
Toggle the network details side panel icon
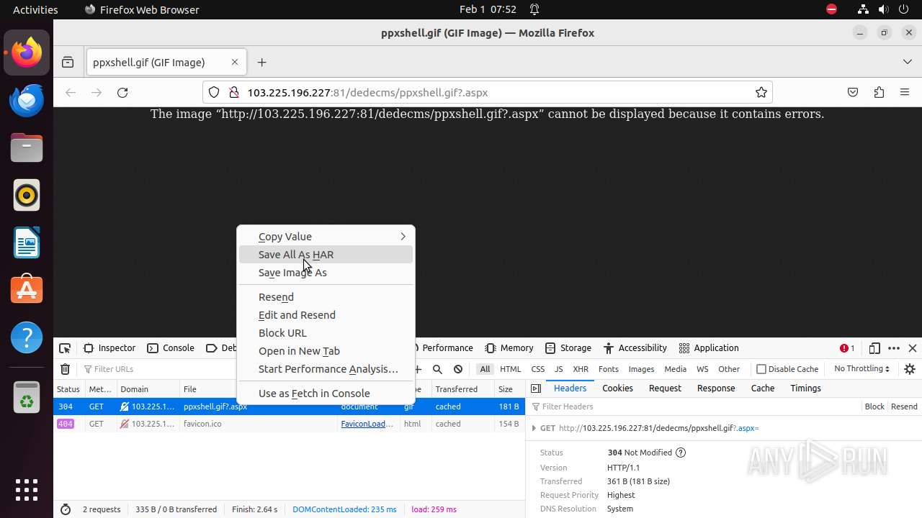click(535, 388)
